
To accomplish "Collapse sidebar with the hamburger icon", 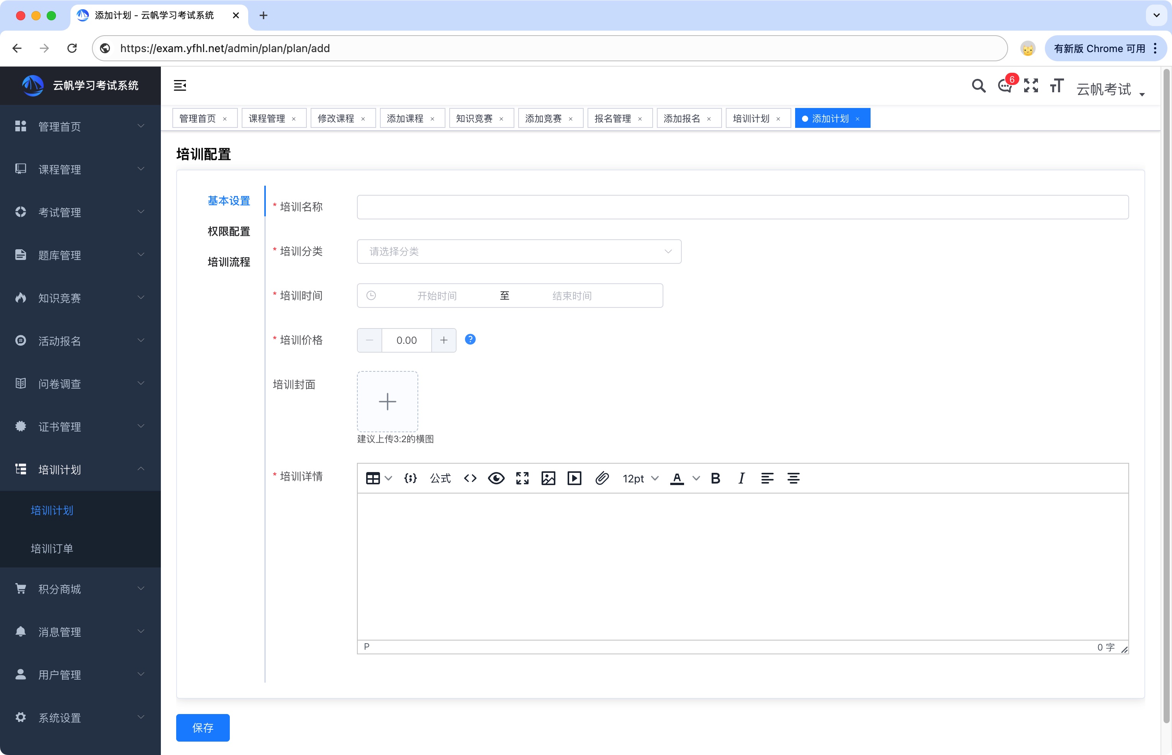I will click(180, 86).
